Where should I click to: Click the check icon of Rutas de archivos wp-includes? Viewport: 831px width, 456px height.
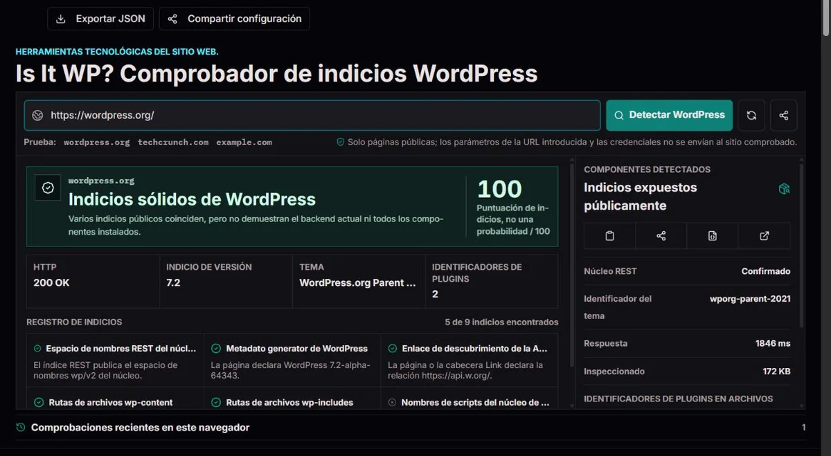(x=216, y=402)
